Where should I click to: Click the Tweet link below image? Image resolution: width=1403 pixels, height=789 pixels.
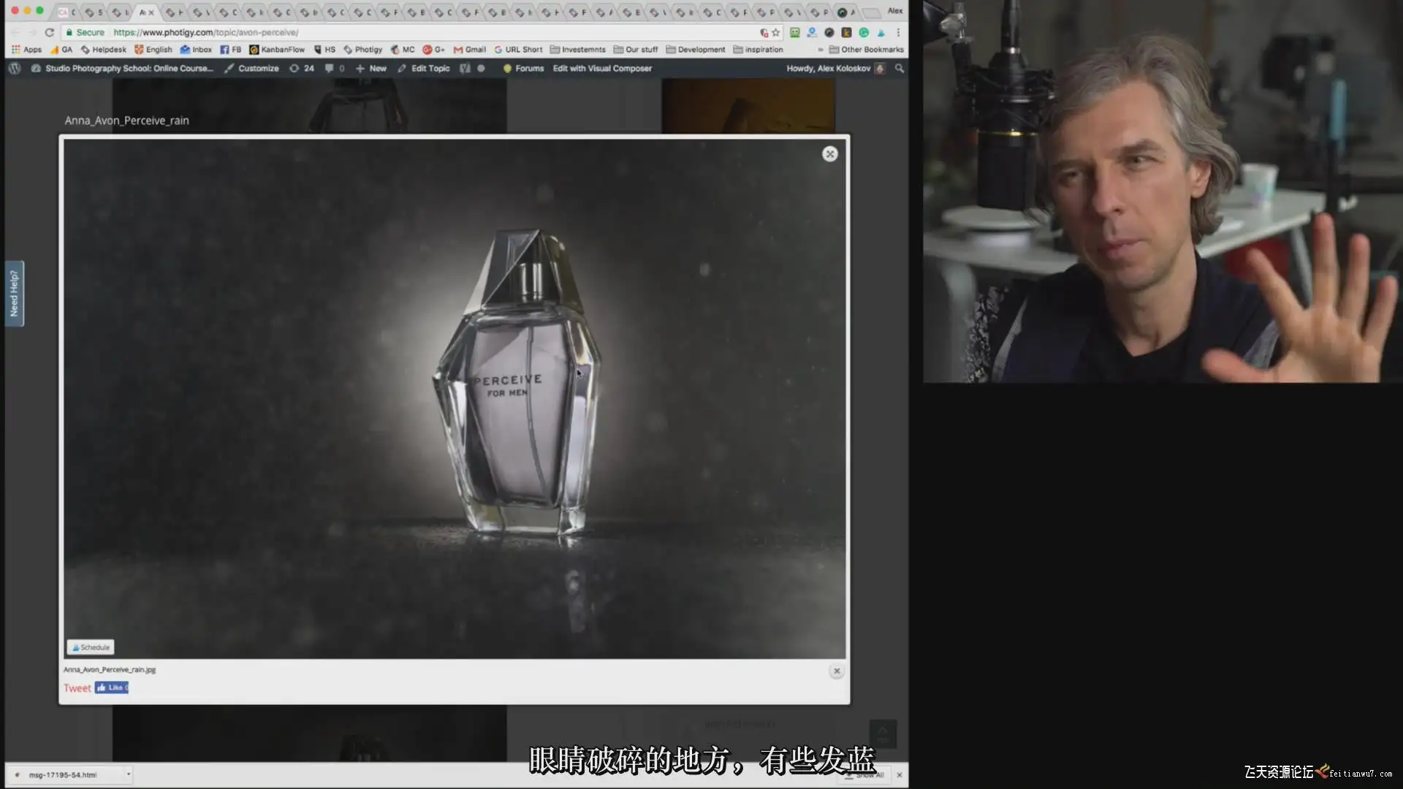[x=77, y=688]
